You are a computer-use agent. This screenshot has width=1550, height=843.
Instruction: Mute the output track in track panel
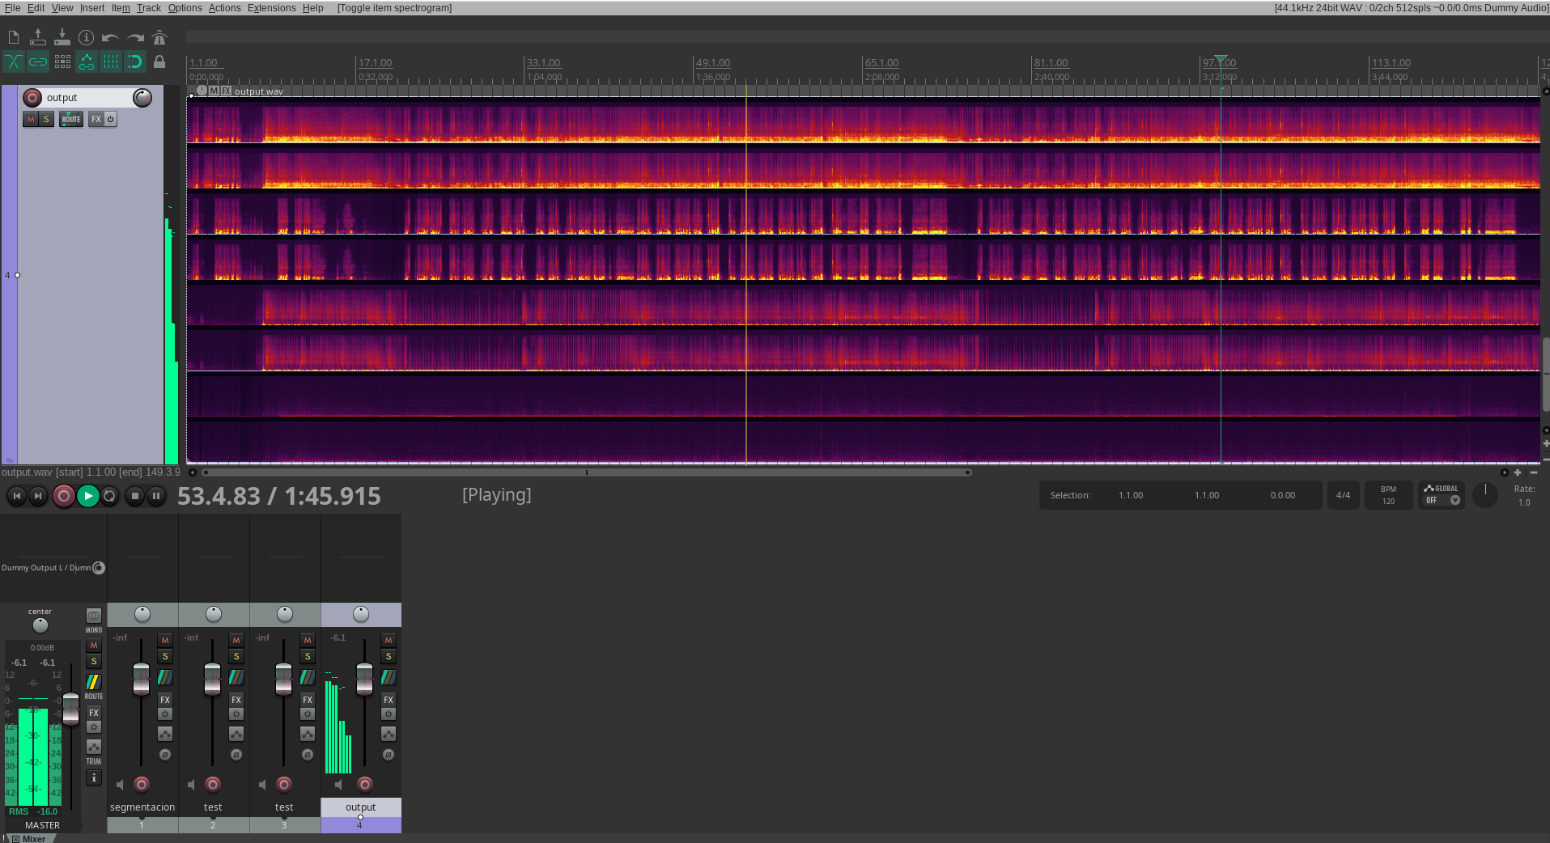tap(31, 120)
